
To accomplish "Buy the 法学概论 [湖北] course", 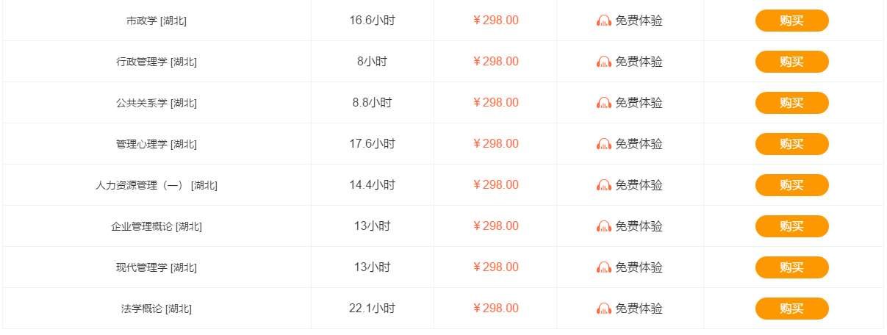I will 792,309.
